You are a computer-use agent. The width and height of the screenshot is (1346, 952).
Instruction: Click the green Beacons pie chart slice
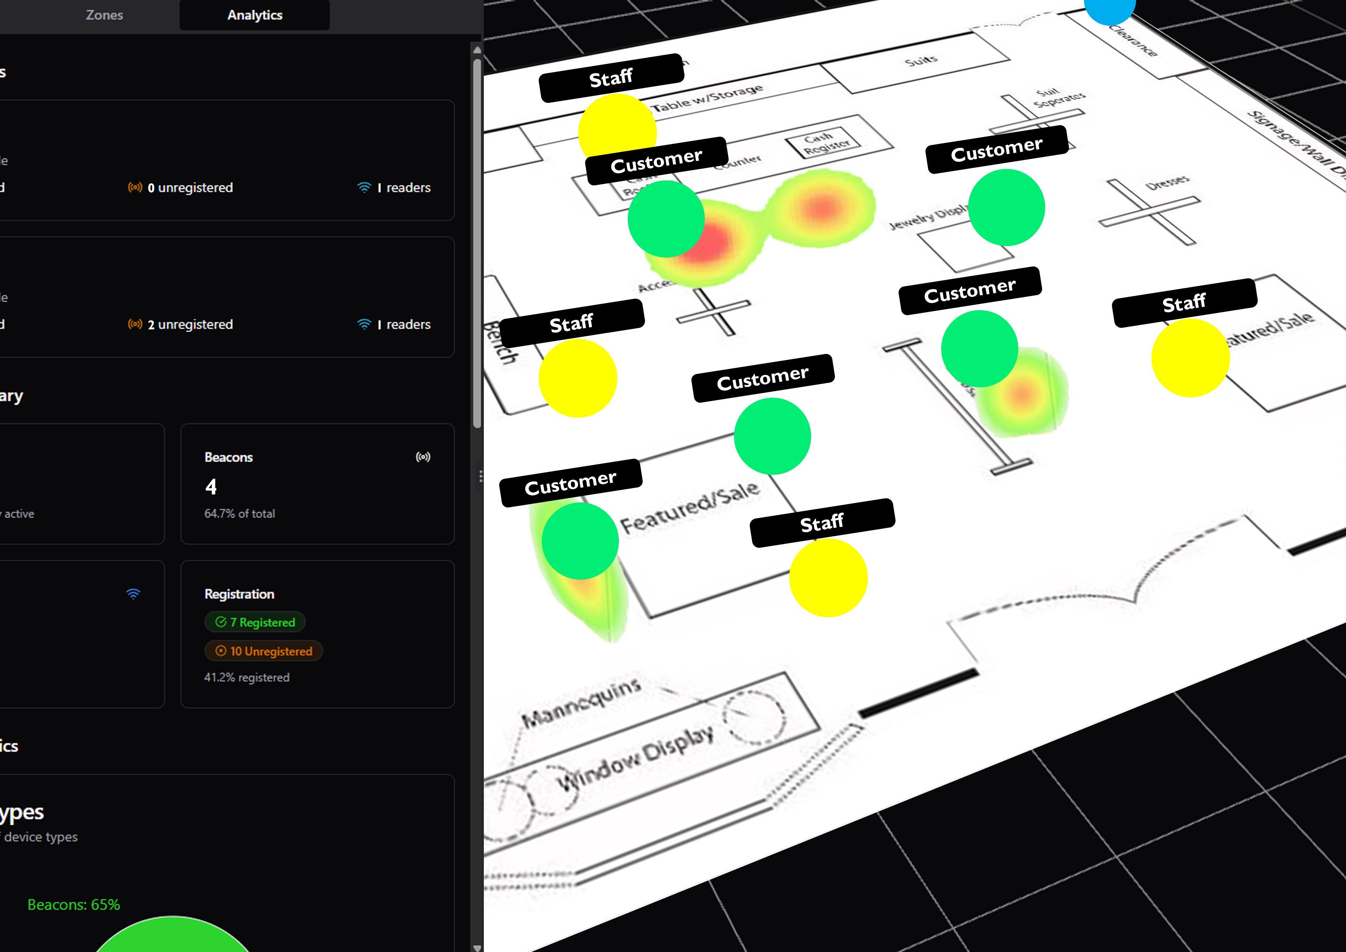[172, 935]
